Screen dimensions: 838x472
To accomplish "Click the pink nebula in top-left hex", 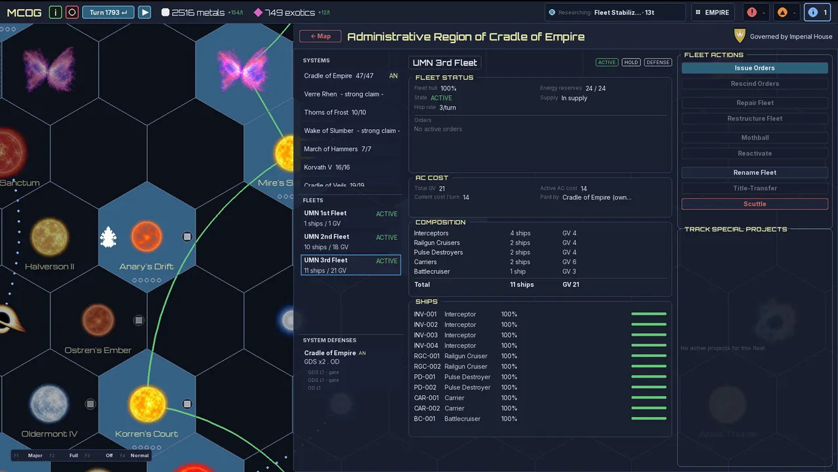I will click(49, 69).
